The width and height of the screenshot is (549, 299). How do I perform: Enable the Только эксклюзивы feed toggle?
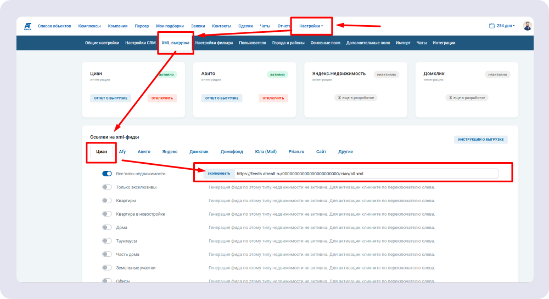tap(107, 187)
